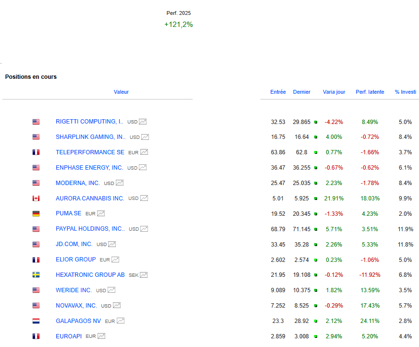The width and height of the screenshot is (419, 347).
Task: Click the green status dot on PayPal row
Action: [316, 229]
